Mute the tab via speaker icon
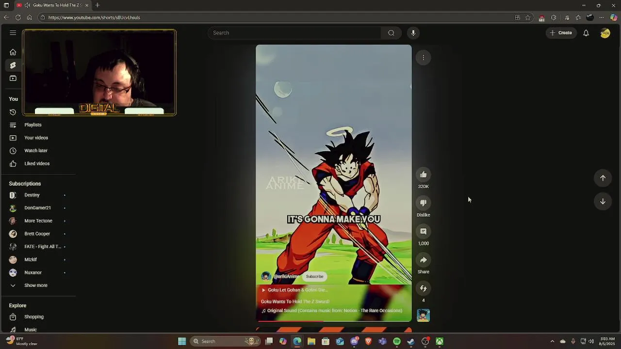The image size is (621, 349). tap(28, 5)
